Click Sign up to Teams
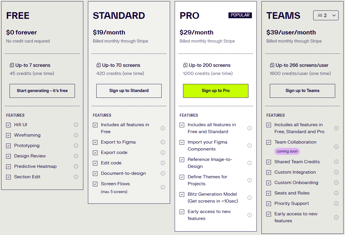The width and height of the screenshot is (345, 235). (x=302, y=91)
